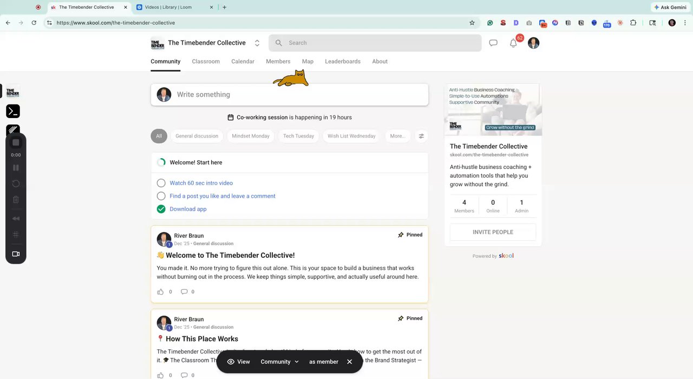Check off Watch 60 sec intro video
This screenshot has height=379, width=693.
161,183
